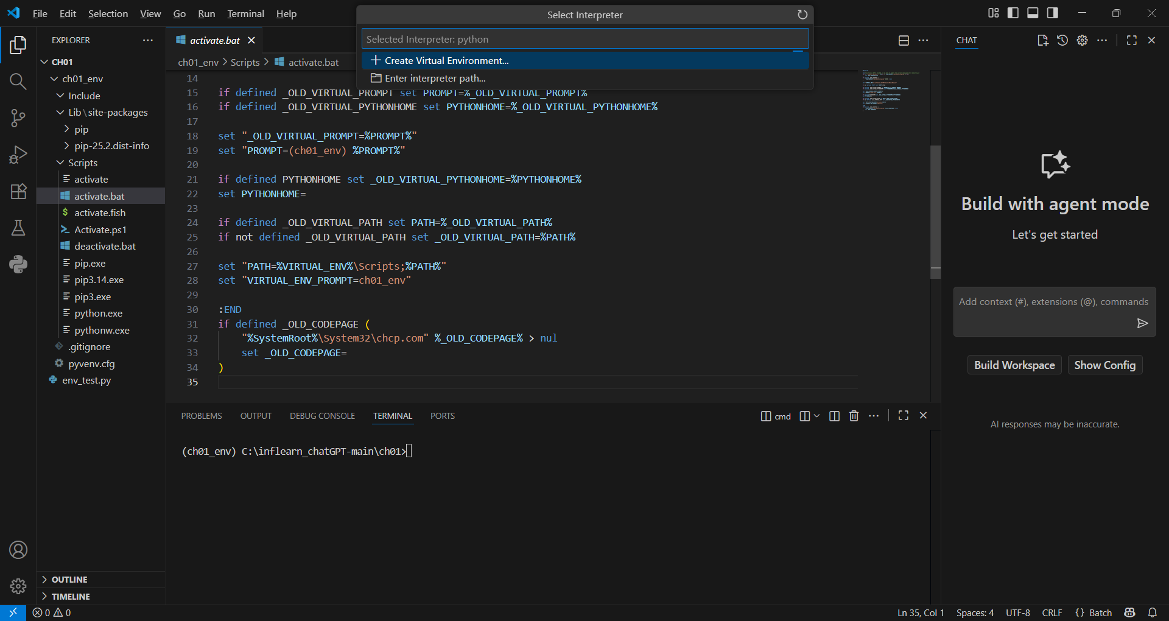This screenshot has width=1169, height=621.
Task: Toggle the secondary side bar layout button
Action: coord(1052,13)
